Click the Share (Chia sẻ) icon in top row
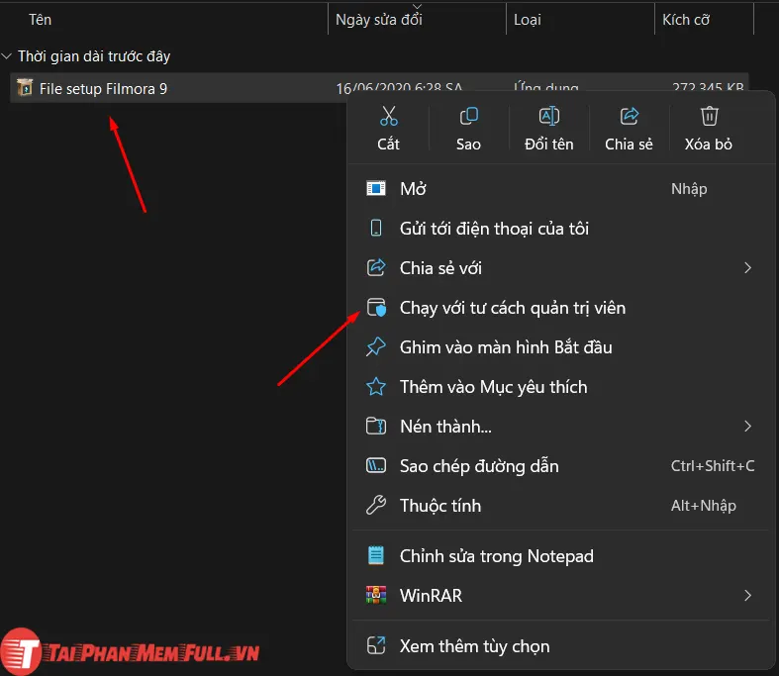The image size is (779, 676). (x=629, y=116)
